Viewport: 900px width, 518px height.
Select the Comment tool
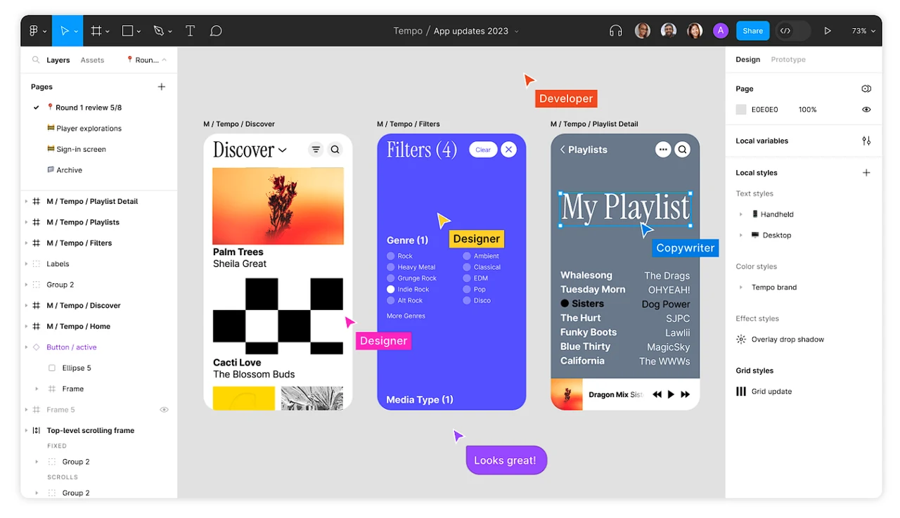(216, 31)
